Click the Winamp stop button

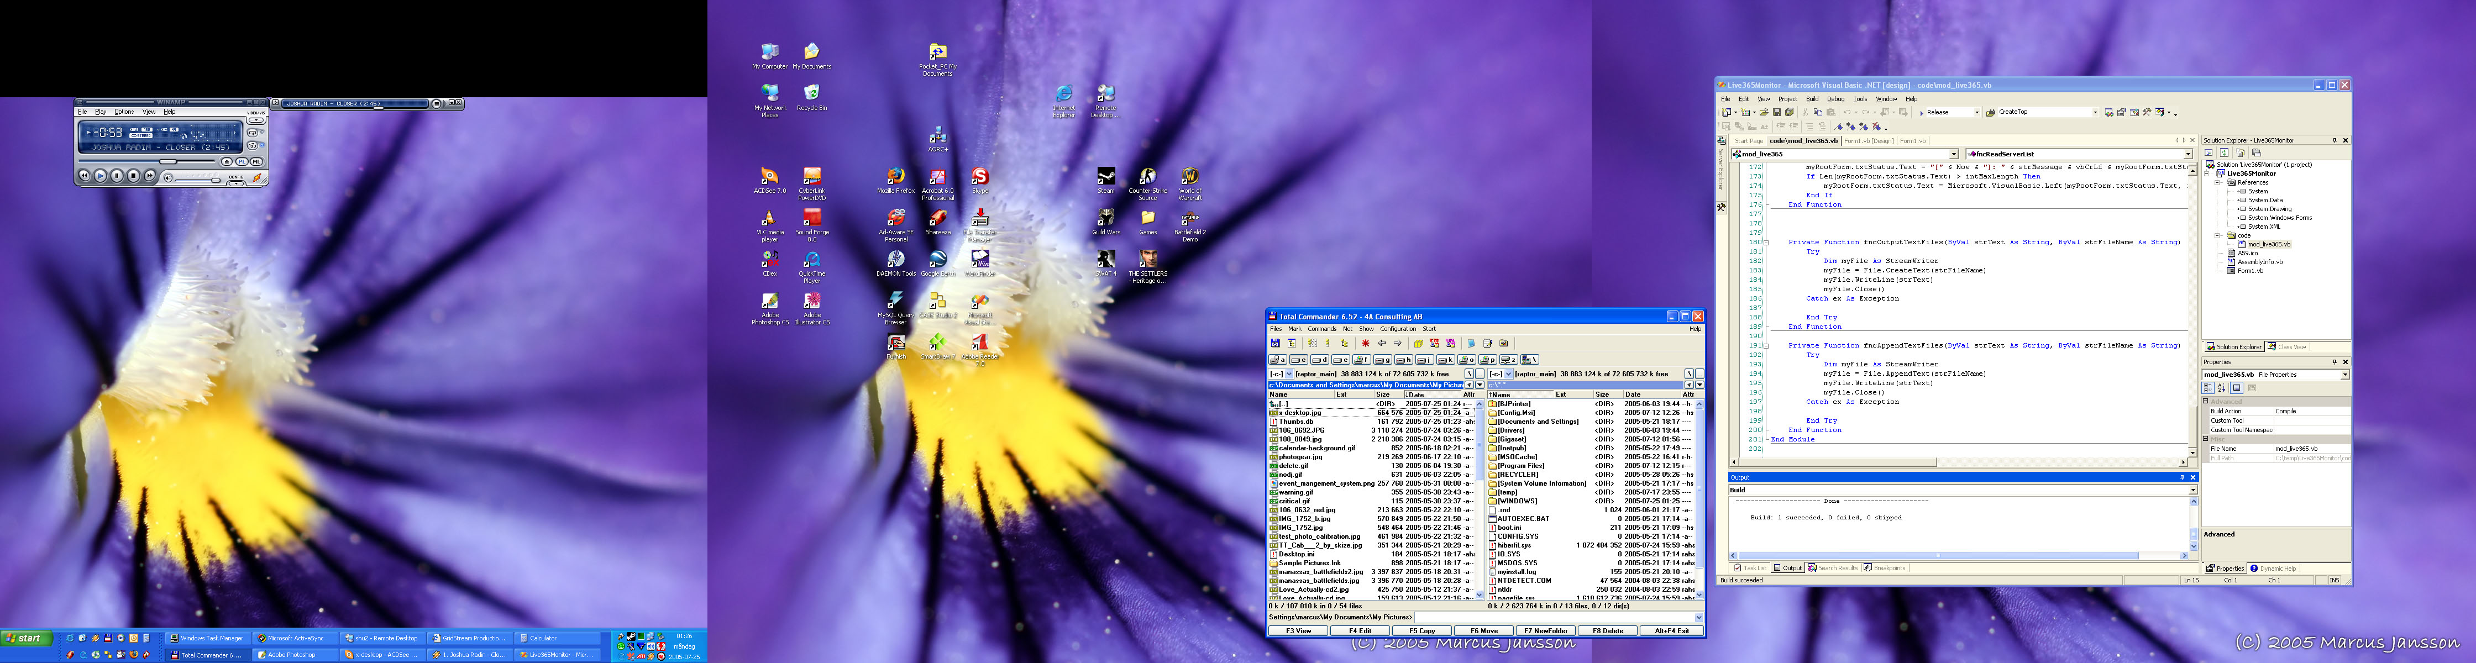click(134, 176)
